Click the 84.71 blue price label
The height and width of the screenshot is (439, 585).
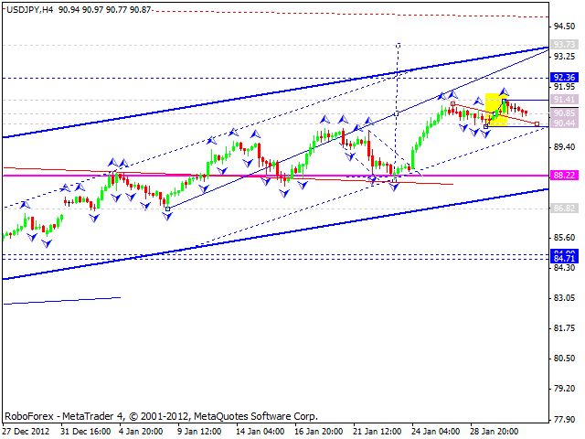564,259
